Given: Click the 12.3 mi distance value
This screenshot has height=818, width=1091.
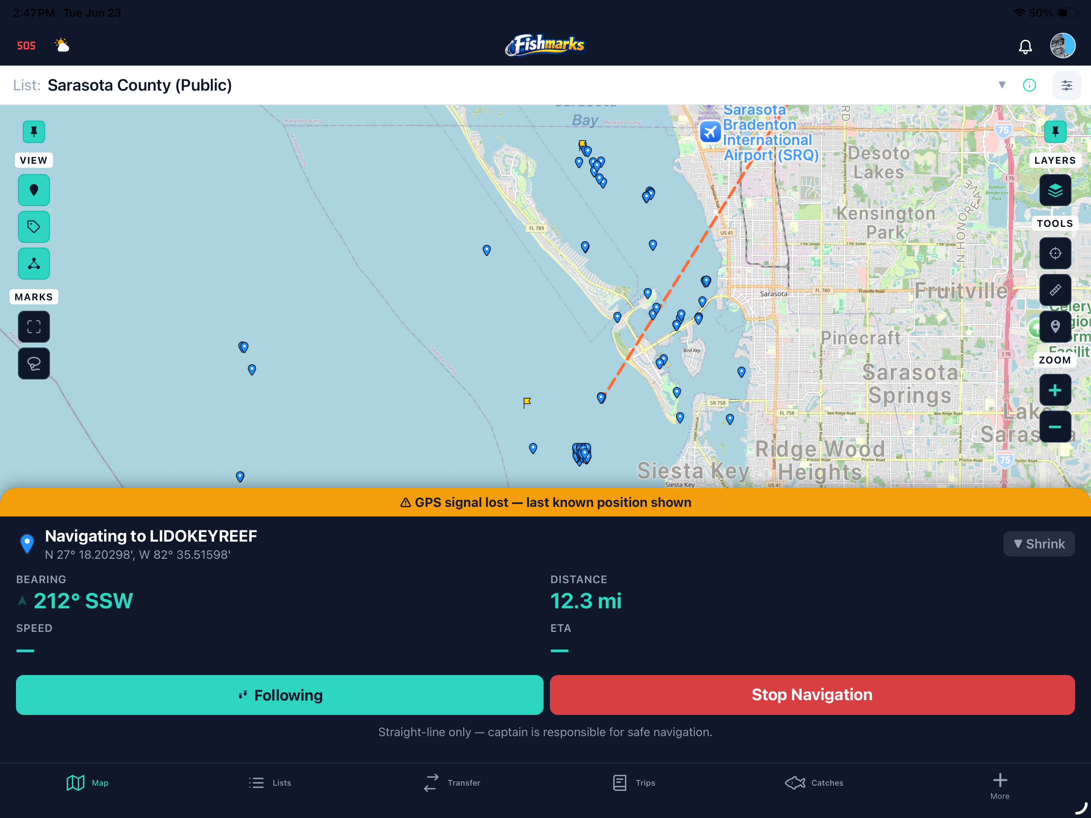Looking at the screenshot, I should click(x=586, y=601).
